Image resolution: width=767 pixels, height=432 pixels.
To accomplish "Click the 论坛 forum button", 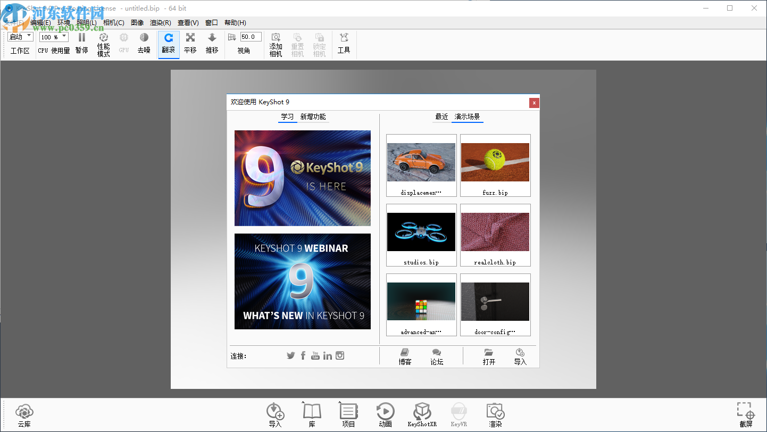I will coord(436,356).
